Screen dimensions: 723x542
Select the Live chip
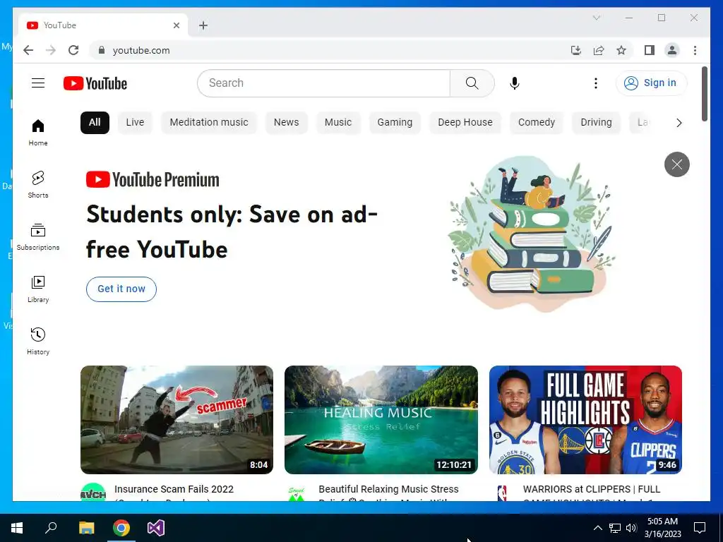click(135, 123)
